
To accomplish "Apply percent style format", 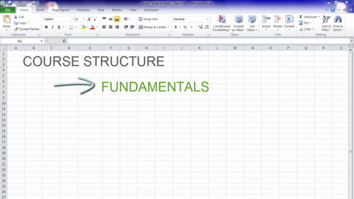I will pos(185,27).
